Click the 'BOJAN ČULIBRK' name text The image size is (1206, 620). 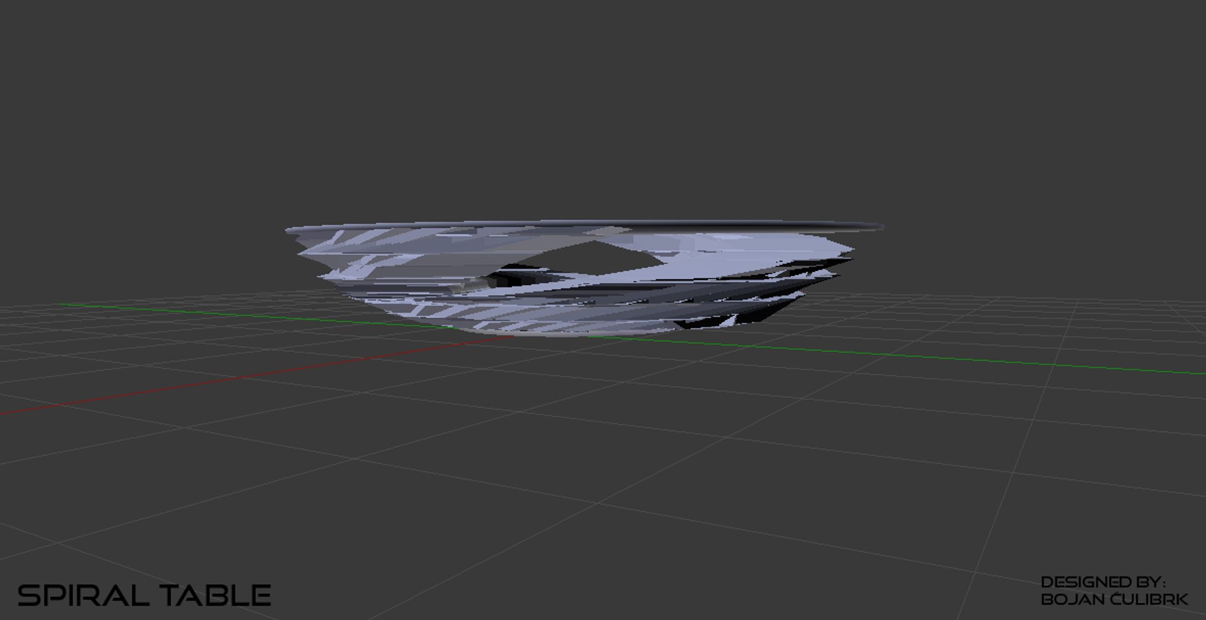(1114, 599)
